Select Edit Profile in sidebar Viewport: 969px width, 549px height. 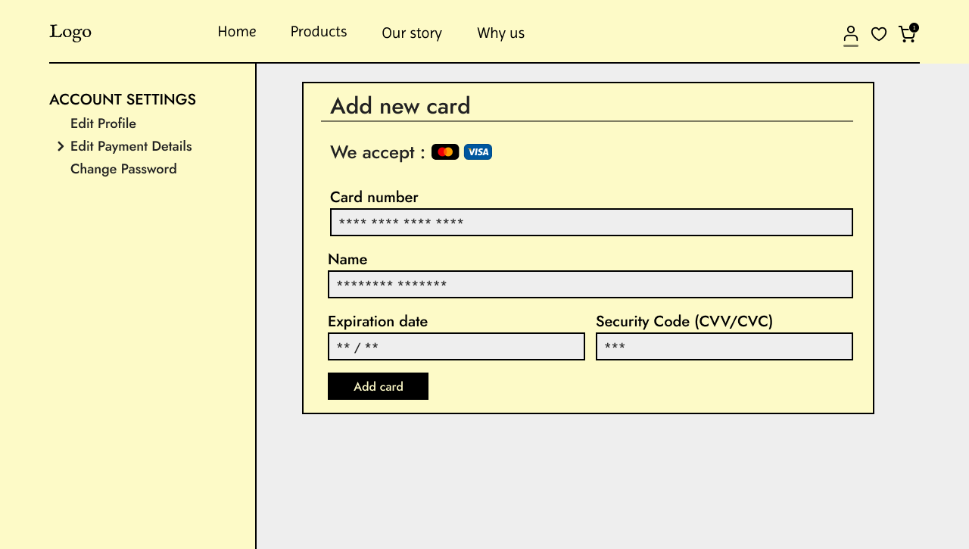103,123
